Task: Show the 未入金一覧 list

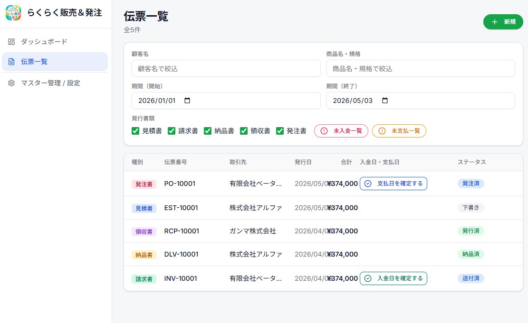Action: pos(341,131)
